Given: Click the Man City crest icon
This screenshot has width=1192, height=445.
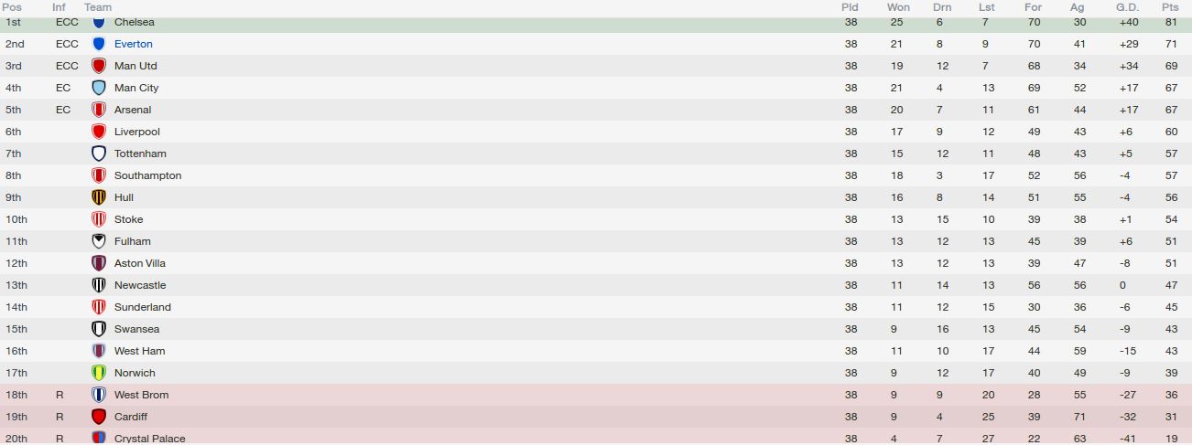Looking at the screenshot, I should coord(99,88).
